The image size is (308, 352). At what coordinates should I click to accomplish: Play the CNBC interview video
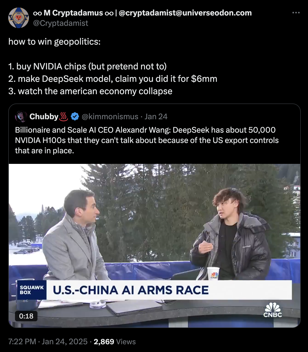tap(155, 246)
